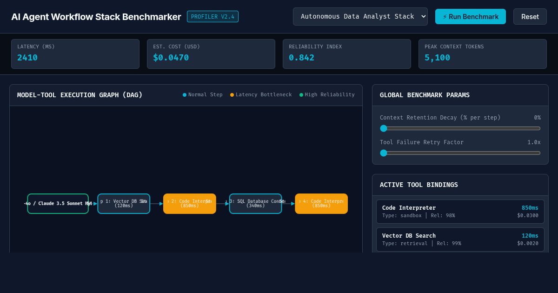558x293 pixels.
Task: Click the Reset button
Action: (530, 16)
